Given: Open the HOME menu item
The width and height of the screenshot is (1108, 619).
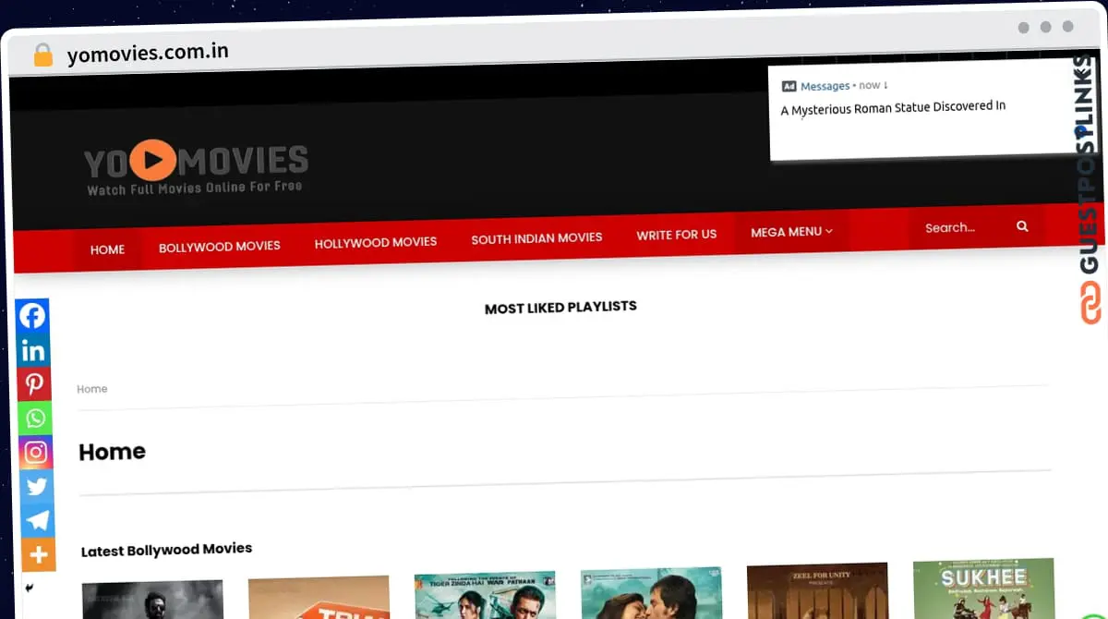Looking at the screenshot, I should [x=107, y=249].
